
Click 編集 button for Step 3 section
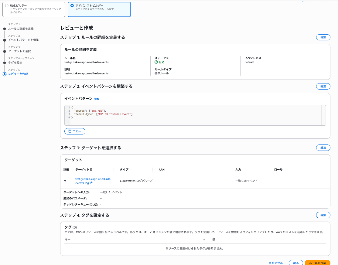click(323, 148)
